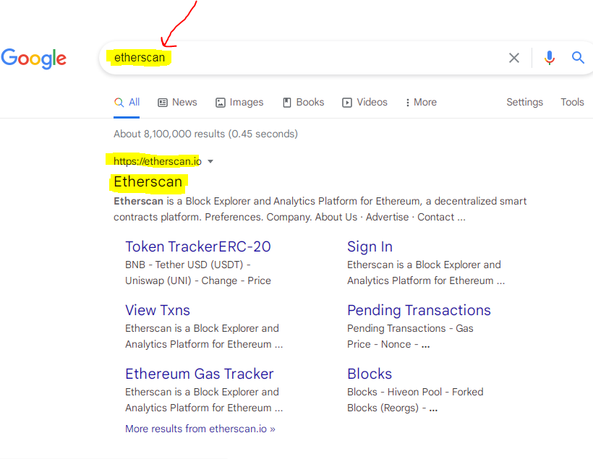Click the three-dot icon beside More

coord(407,103)
